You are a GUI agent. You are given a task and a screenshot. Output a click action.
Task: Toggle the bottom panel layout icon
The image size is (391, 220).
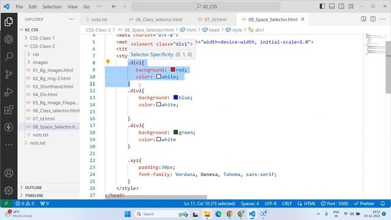pos(332,6)
